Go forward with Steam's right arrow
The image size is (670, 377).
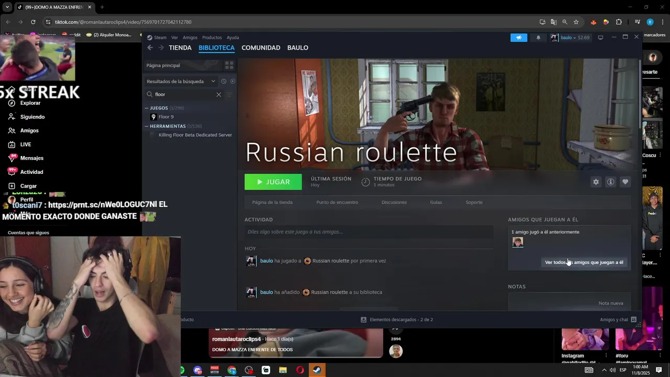161,48
